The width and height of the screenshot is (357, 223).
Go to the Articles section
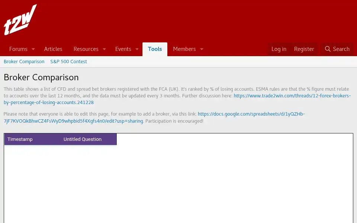tap(53, 49)
